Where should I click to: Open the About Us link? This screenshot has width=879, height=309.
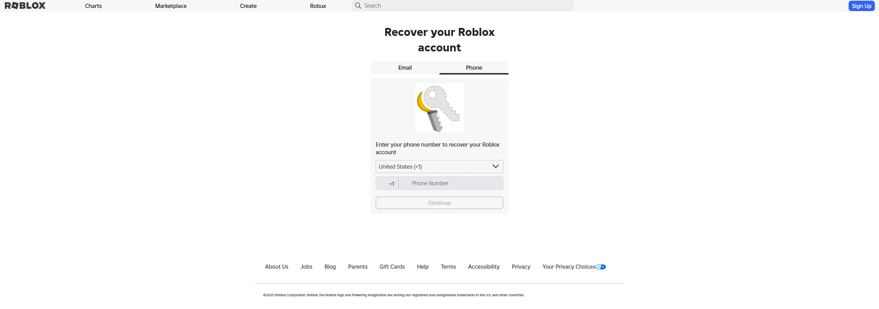(277, 267)
